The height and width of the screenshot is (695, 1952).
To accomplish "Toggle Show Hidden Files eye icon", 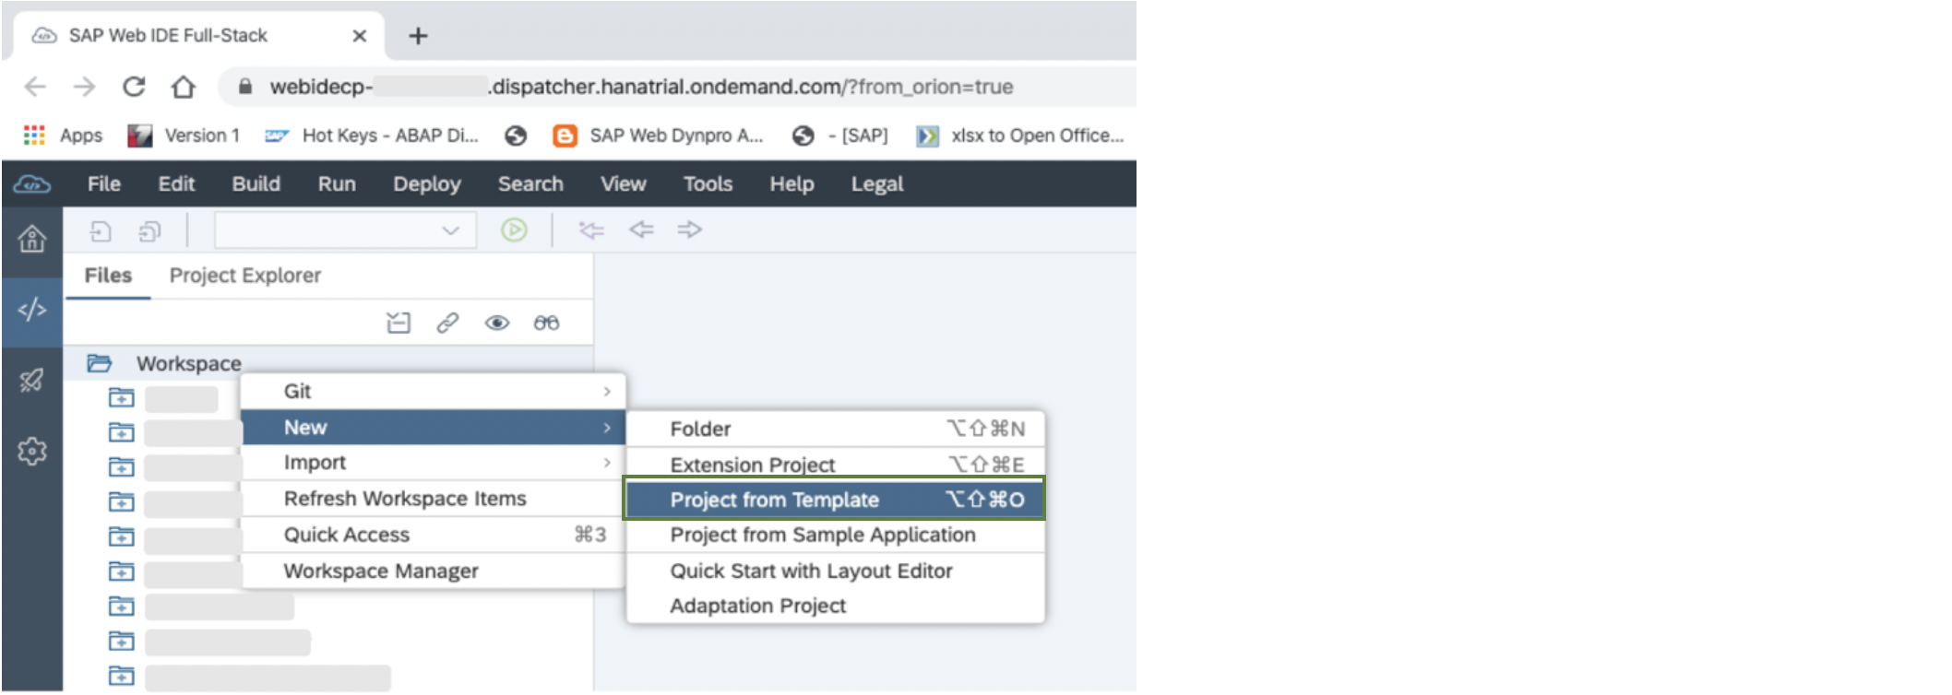I will (497, 323).
